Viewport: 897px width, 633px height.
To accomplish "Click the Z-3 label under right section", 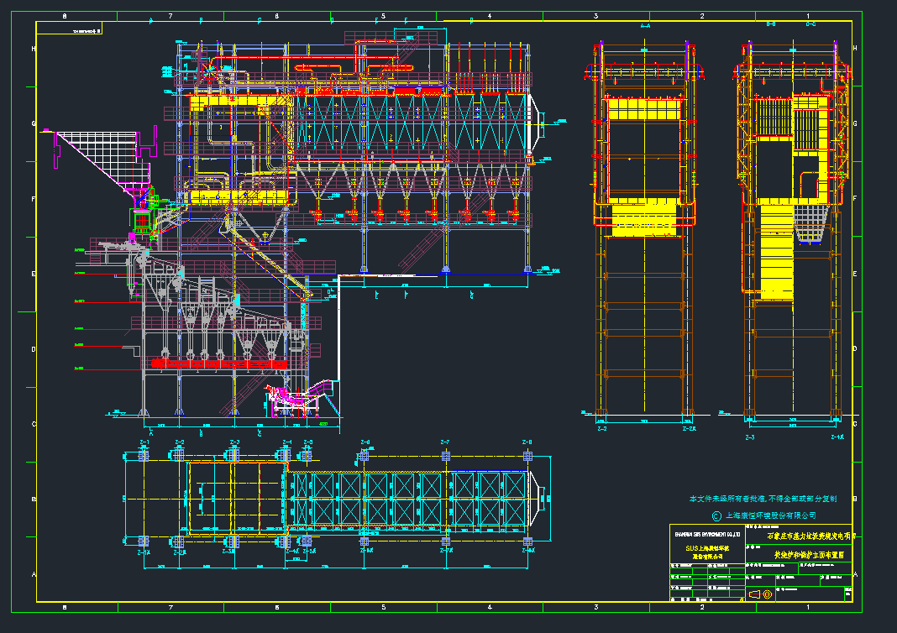I will tap(750, 437).
